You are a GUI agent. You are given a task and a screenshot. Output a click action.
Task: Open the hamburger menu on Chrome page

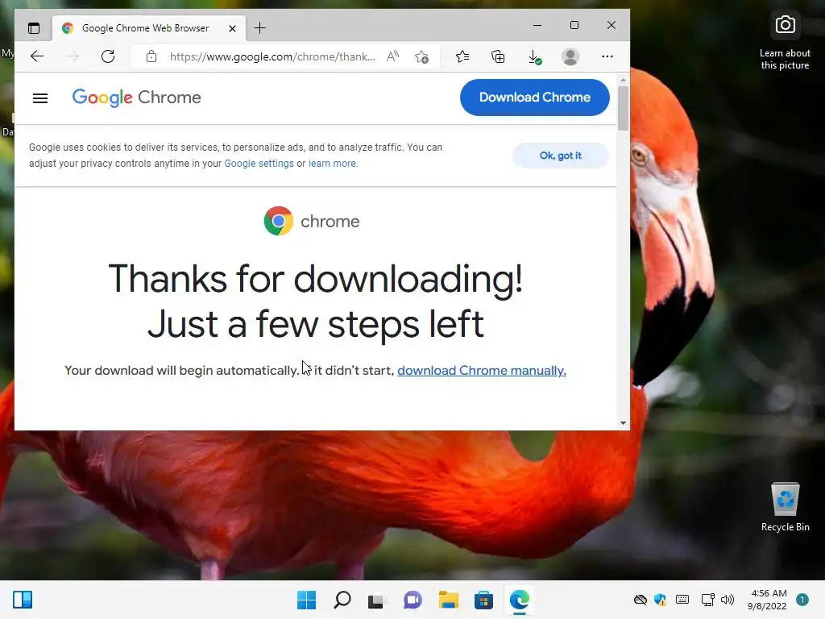coord(40,98)
